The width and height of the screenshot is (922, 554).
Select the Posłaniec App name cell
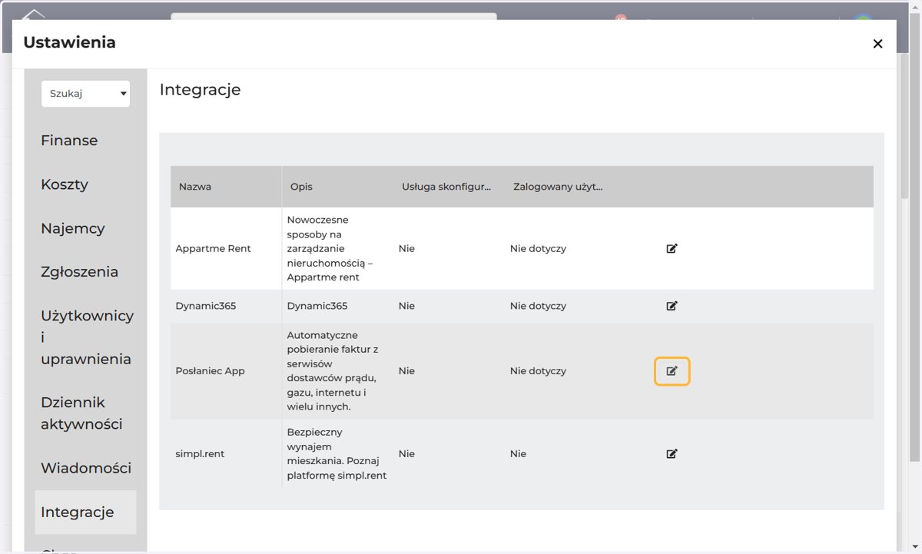coord(226,371)
